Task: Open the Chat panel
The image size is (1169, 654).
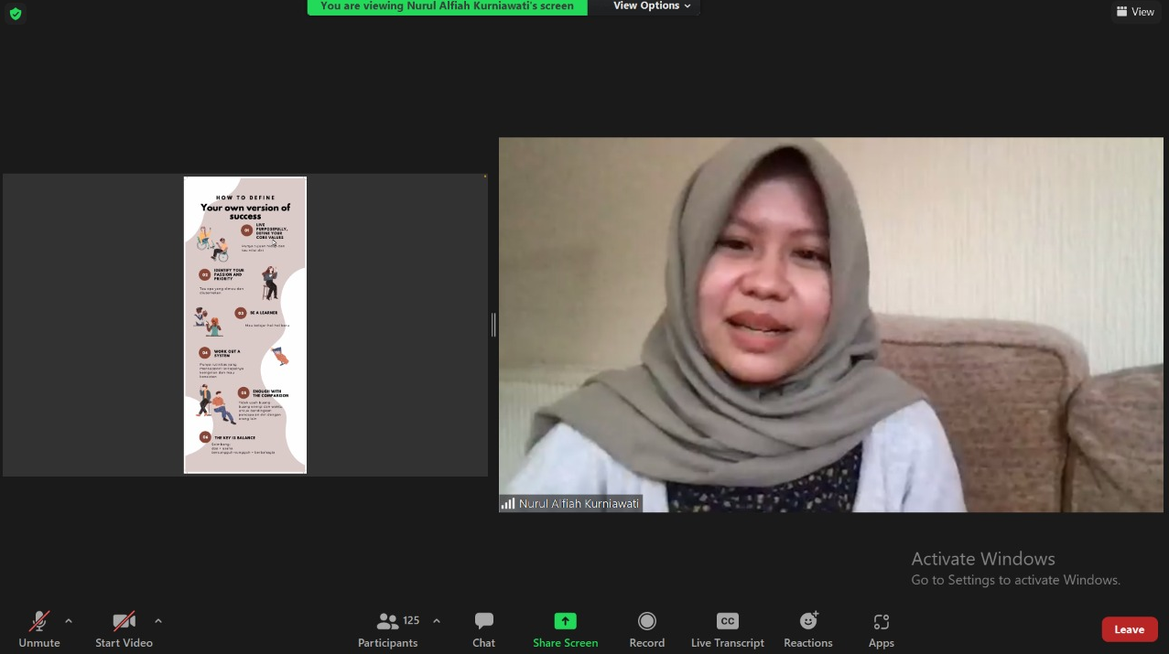Action: point(483,629)
